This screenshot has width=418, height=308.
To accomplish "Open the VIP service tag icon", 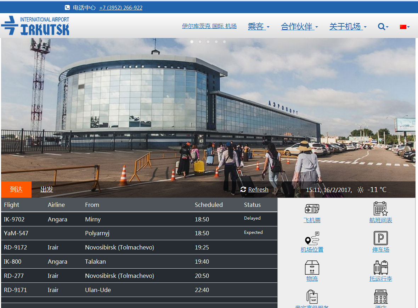I will pos(312,297).
